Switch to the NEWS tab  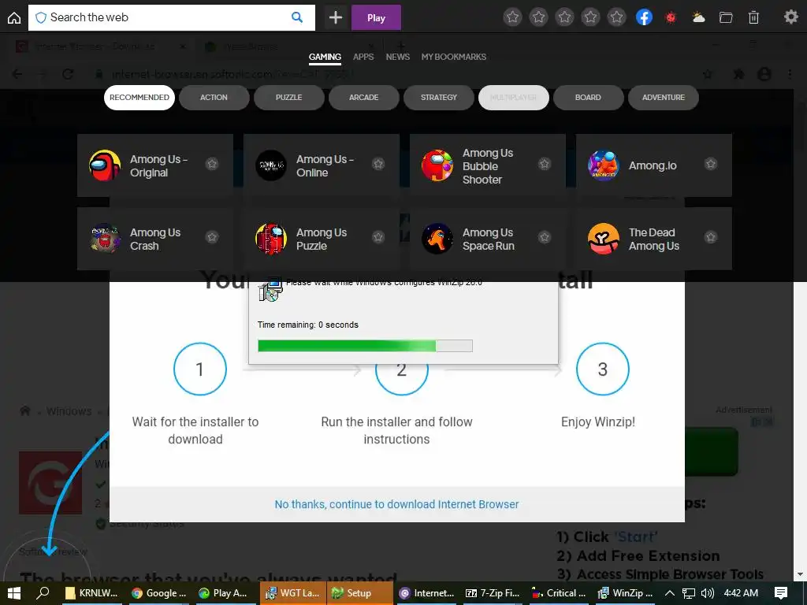click(x=398, y=57)
